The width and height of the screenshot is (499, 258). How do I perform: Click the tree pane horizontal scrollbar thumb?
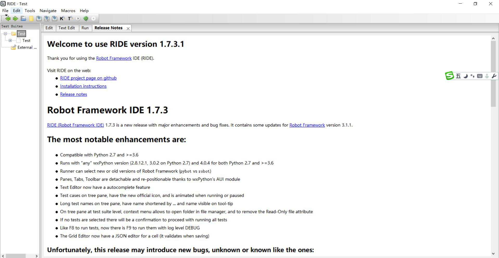point(16,256)
